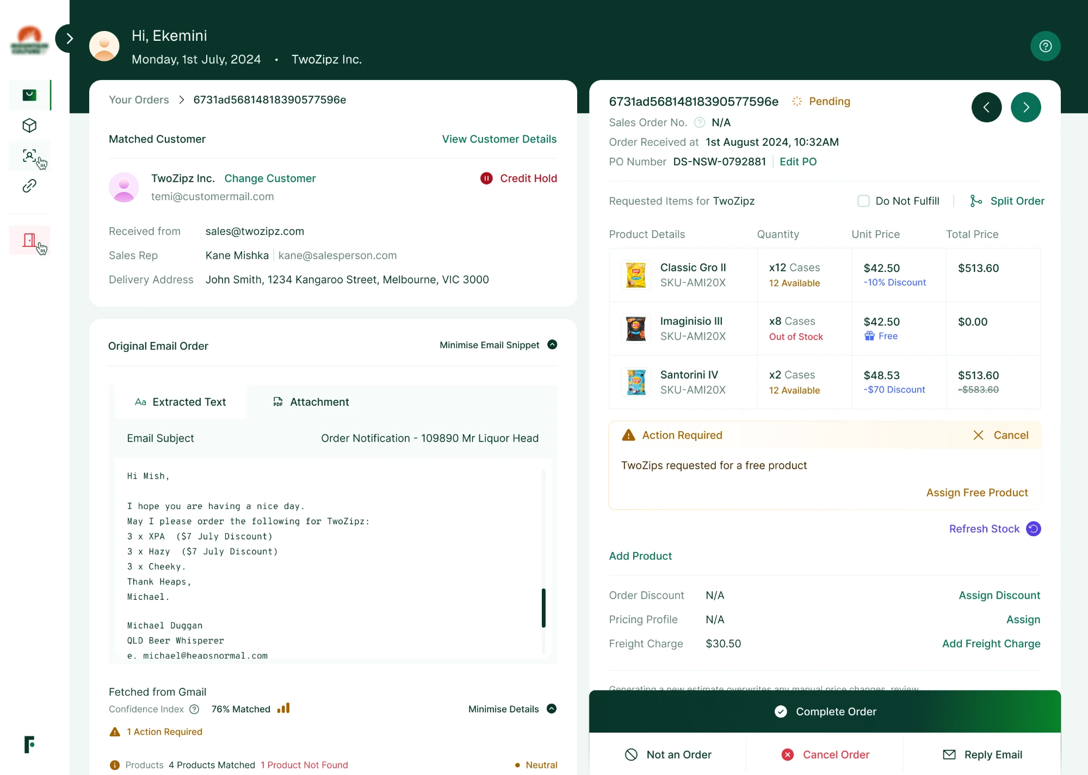Click Change Customer link

(270, 178)
